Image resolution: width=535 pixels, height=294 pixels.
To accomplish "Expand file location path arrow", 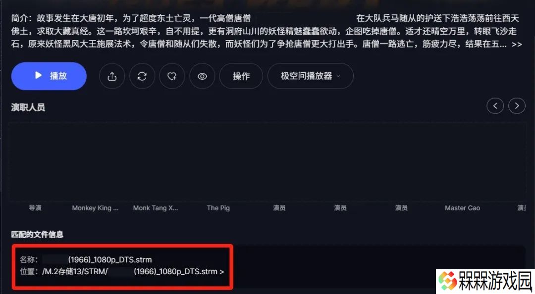I will pos(222,272).
